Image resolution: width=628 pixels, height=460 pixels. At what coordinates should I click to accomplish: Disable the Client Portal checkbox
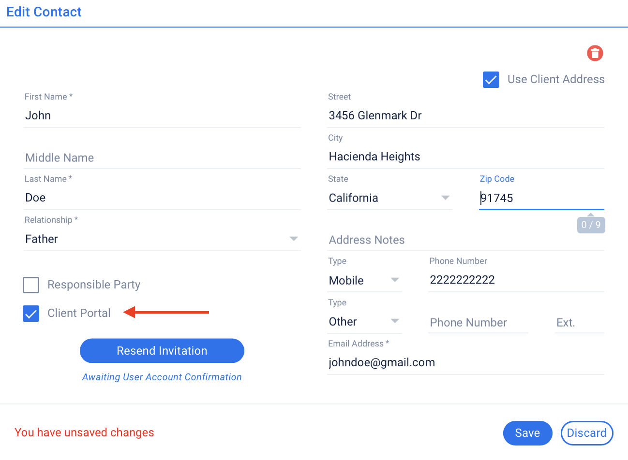(x=31, y=314)
